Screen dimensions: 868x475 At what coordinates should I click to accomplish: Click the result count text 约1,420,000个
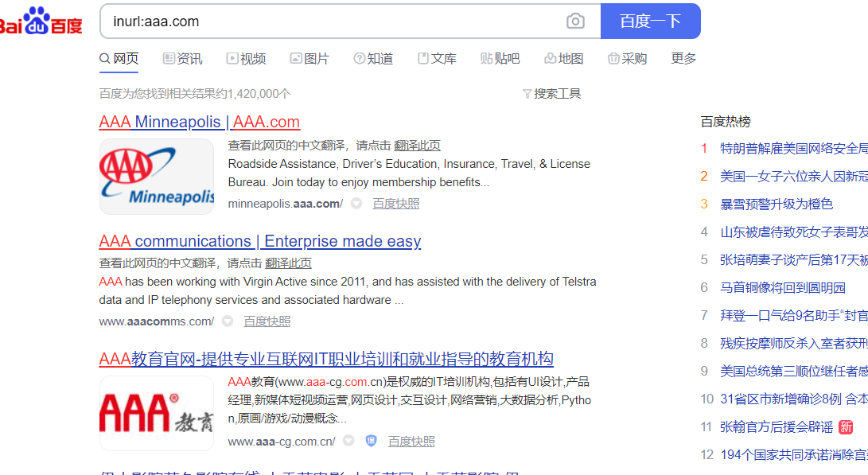coord(253,94)
